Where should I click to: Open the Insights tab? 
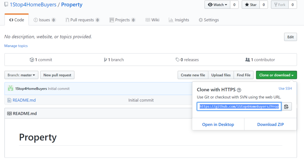179,20
